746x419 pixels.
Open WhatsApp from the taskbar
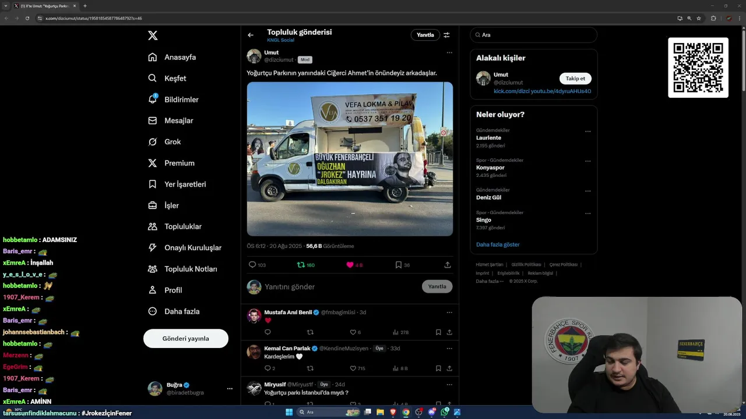click(445, 412)
